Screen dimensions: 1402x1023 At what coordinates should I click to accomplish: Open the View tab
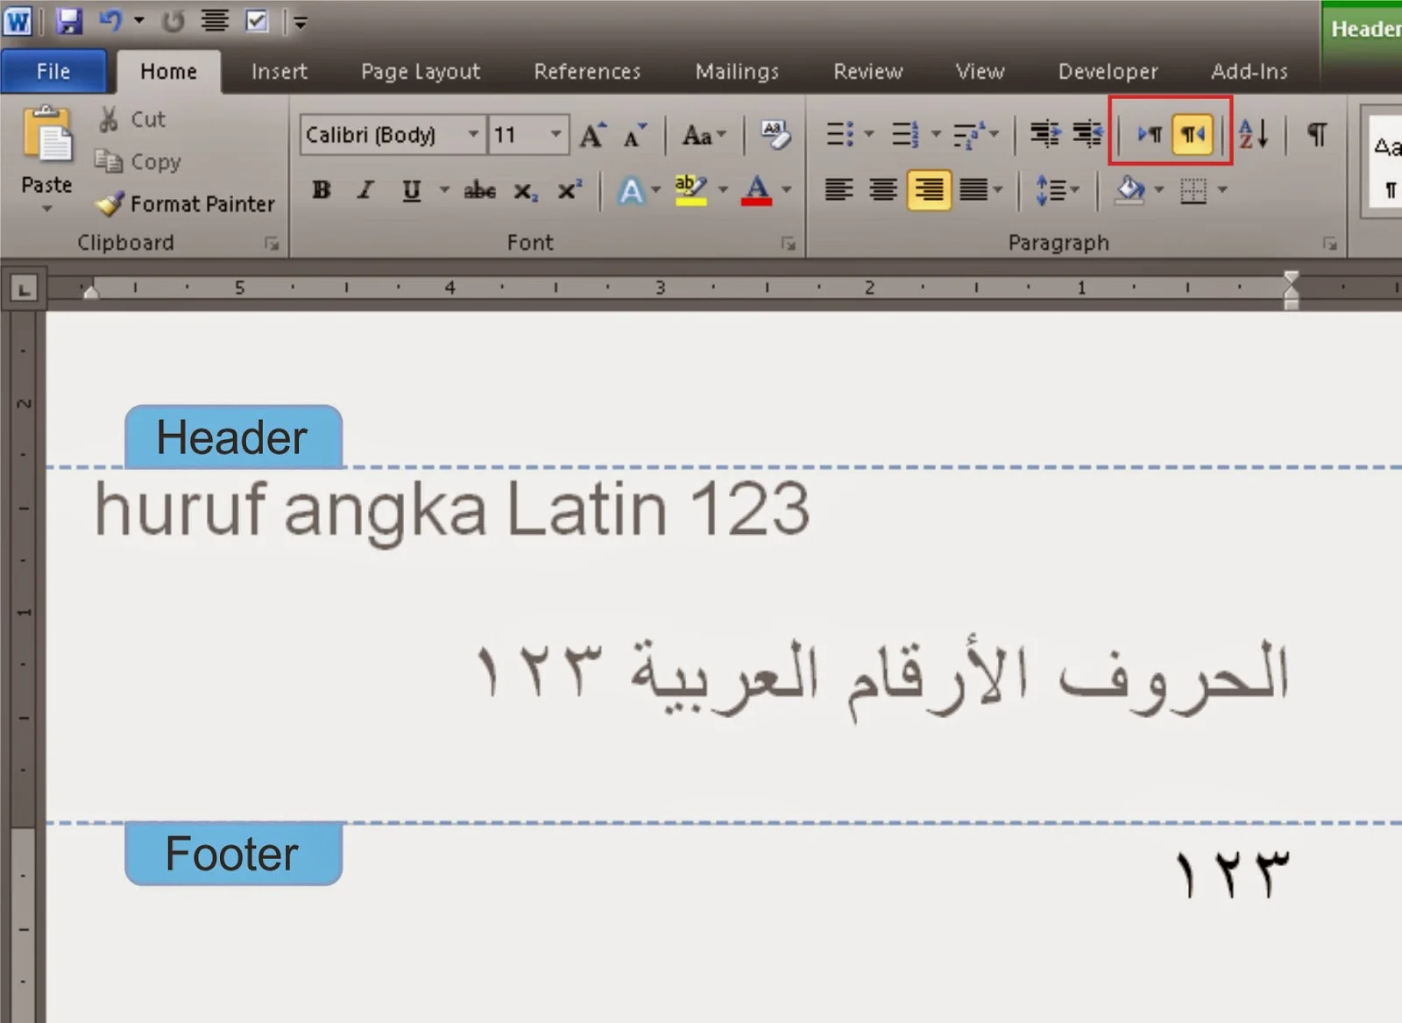[x=980, y=71]
